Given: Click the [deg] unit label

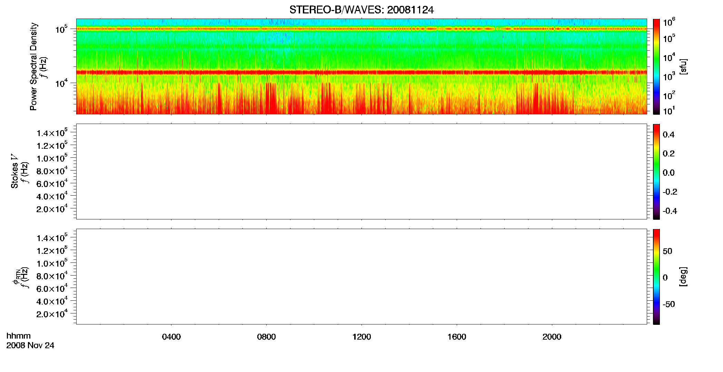Looking at the screenshot, I should [x=683, y=277].
